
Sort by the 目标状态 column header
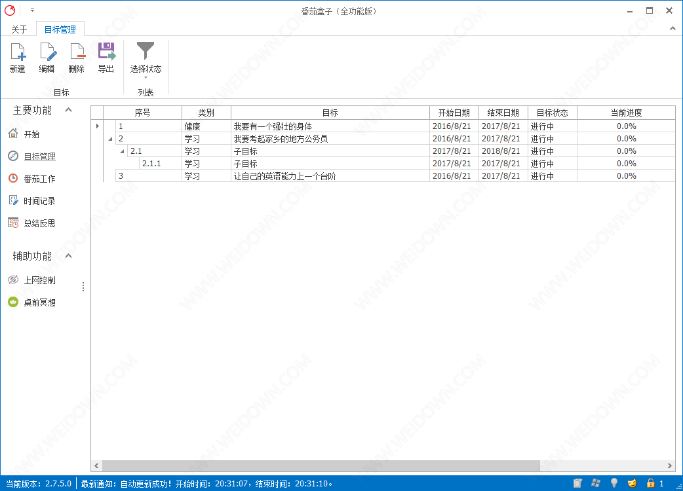(x=553, y=113)
